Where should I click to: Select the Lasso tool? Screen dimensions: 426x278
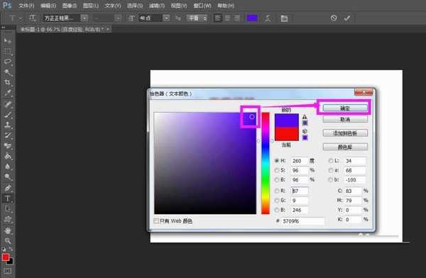(x=8, y=62)
